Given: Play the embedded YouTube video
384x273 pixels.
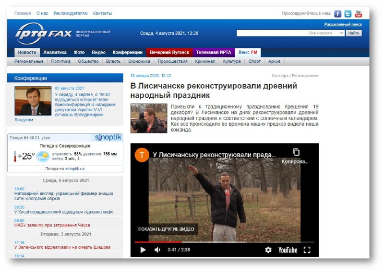Looking at the screenshot, I should click(143, 250).
